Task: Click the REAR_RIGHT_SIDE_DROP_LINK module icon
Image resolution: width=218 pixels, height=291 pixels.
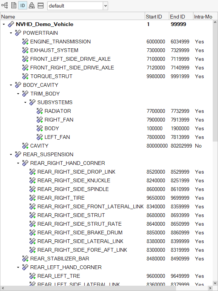Action: [x=32, y=172]
